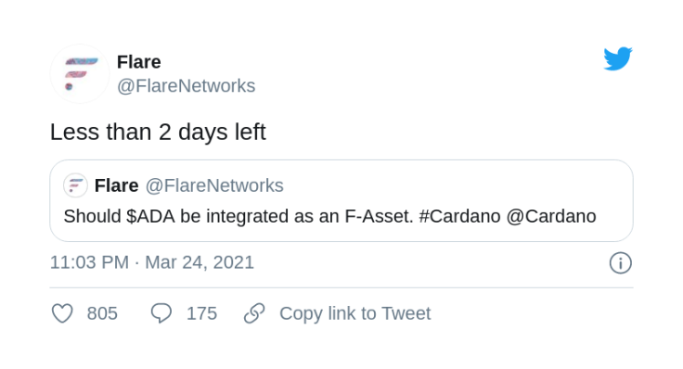
Task: Click the 805 likes count
Action: click(102, 313)
